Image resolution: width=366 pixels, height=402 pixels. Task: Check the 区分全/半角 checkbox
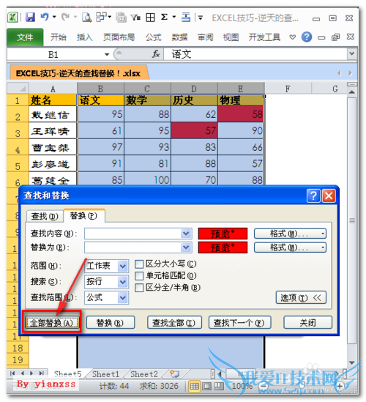pyautogui.click(x=139, y=288)
